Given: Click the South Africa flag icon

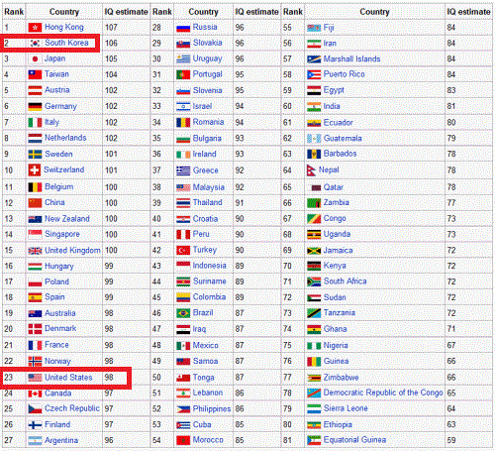Looking at the screenshot, I should (314, 282).
